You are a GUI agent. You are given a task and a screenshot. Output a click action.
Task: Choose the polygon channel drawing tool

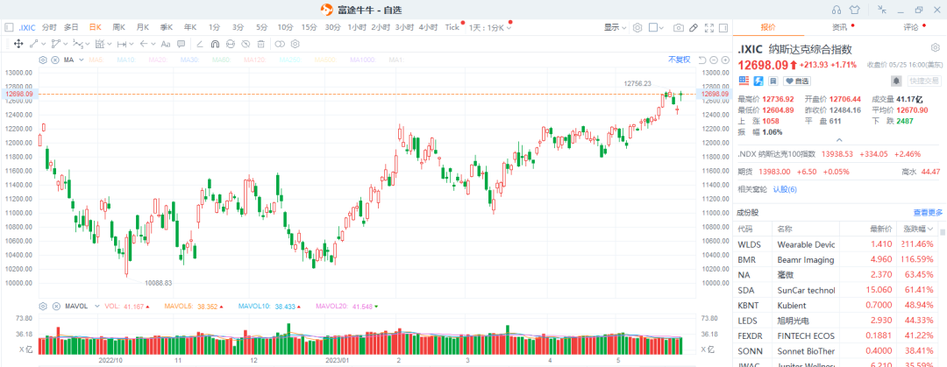[x=56, y=44]
